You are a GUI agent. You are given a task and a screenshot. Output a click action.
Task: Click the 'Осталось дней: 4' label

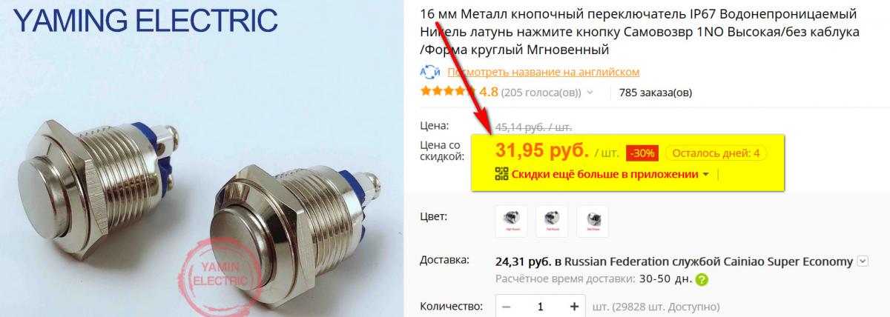[716, 153]
